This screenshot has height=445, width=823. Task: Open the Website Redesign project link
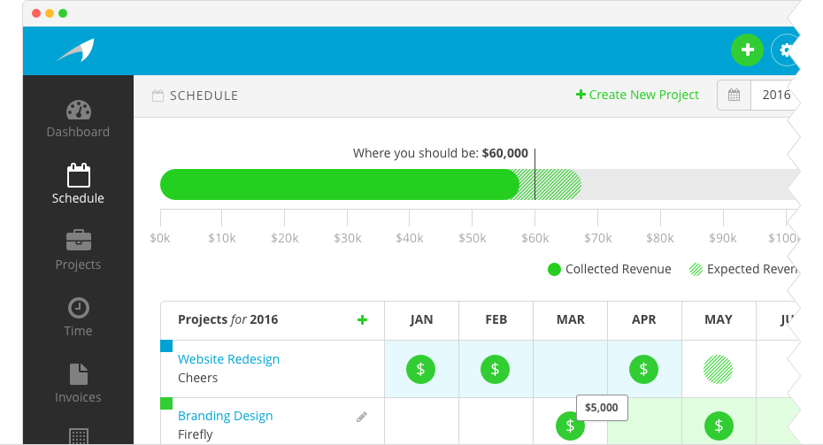click(229, 359)
